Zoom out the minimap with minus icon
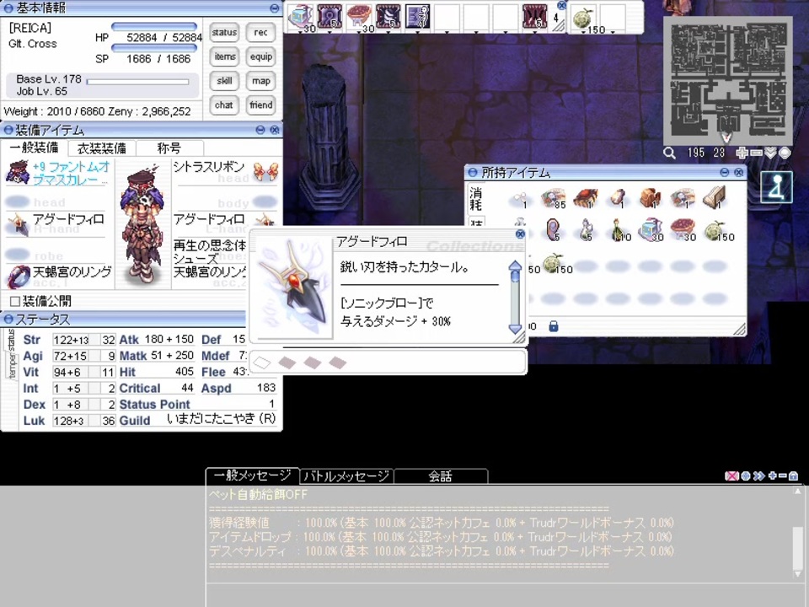The image size is (809, 607). click(757, 153)
